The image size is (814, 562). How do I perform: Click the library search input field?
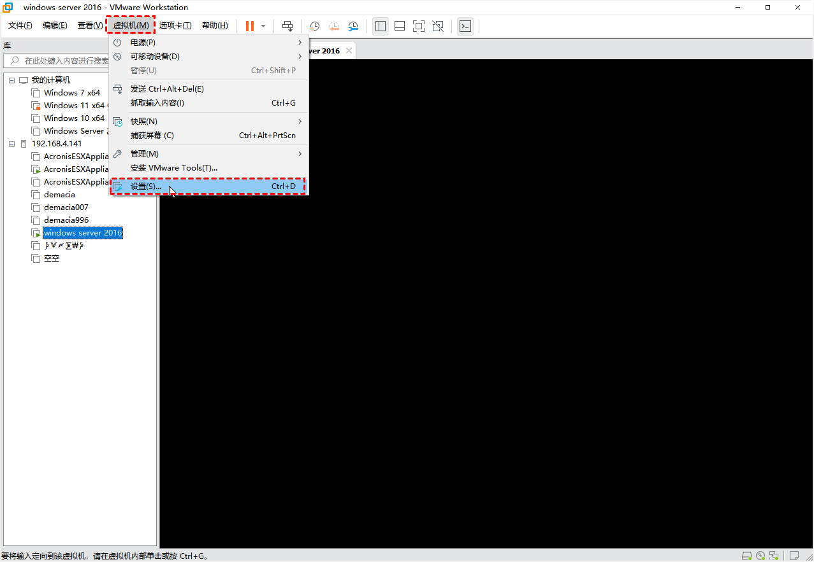click(x=64, y=61)
